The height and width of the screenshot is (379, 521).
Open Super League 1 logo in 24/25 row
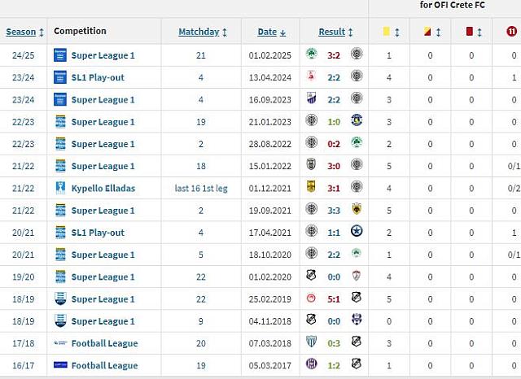tap(60, 55)
